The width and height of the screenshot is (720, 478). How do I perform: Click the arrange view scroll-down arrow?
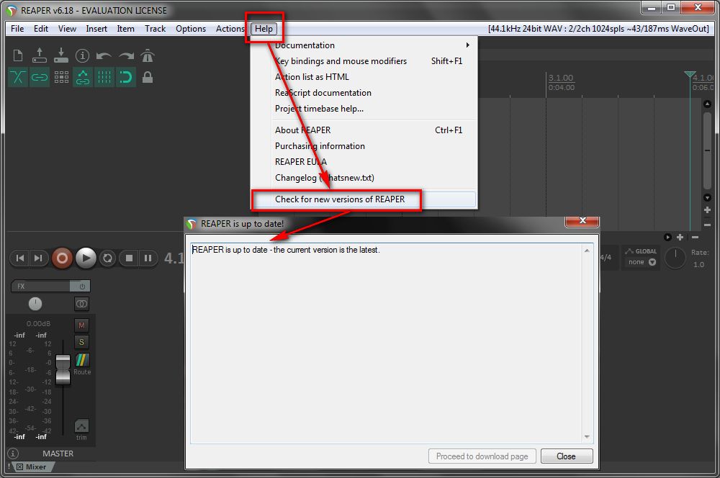[x=707, y=197]
